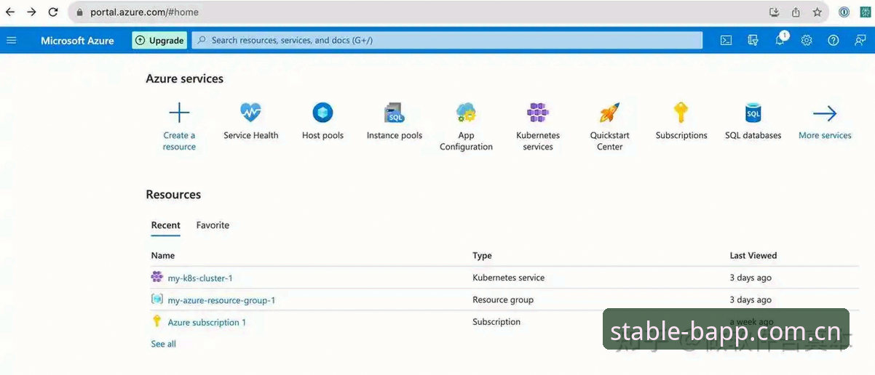Viewport: 875px width, 375px height.
Task: Open my-azure-resource-group-1 link
Action: [221, 300]
